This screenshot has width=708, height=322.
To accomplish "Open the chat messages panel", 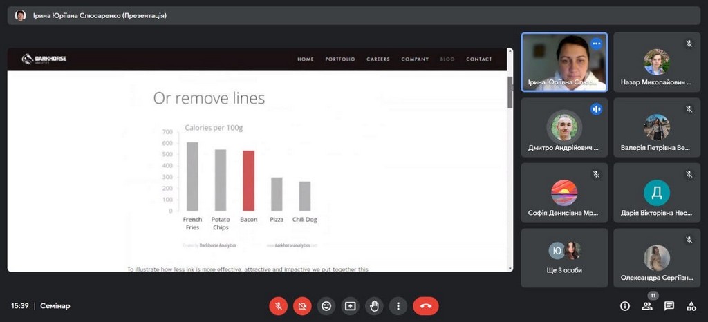I will (669, 305).
